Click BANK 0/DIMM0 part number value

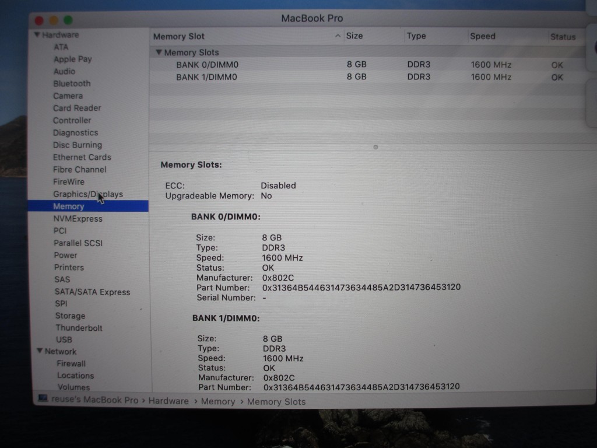pos(361,287)
